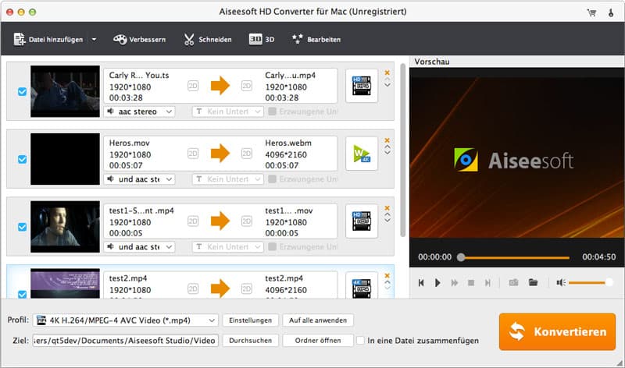The width and height of the screenshot is (625, 368).
Task: Open aac stereo audio track dropdown
Action: (x=140, y=111)
